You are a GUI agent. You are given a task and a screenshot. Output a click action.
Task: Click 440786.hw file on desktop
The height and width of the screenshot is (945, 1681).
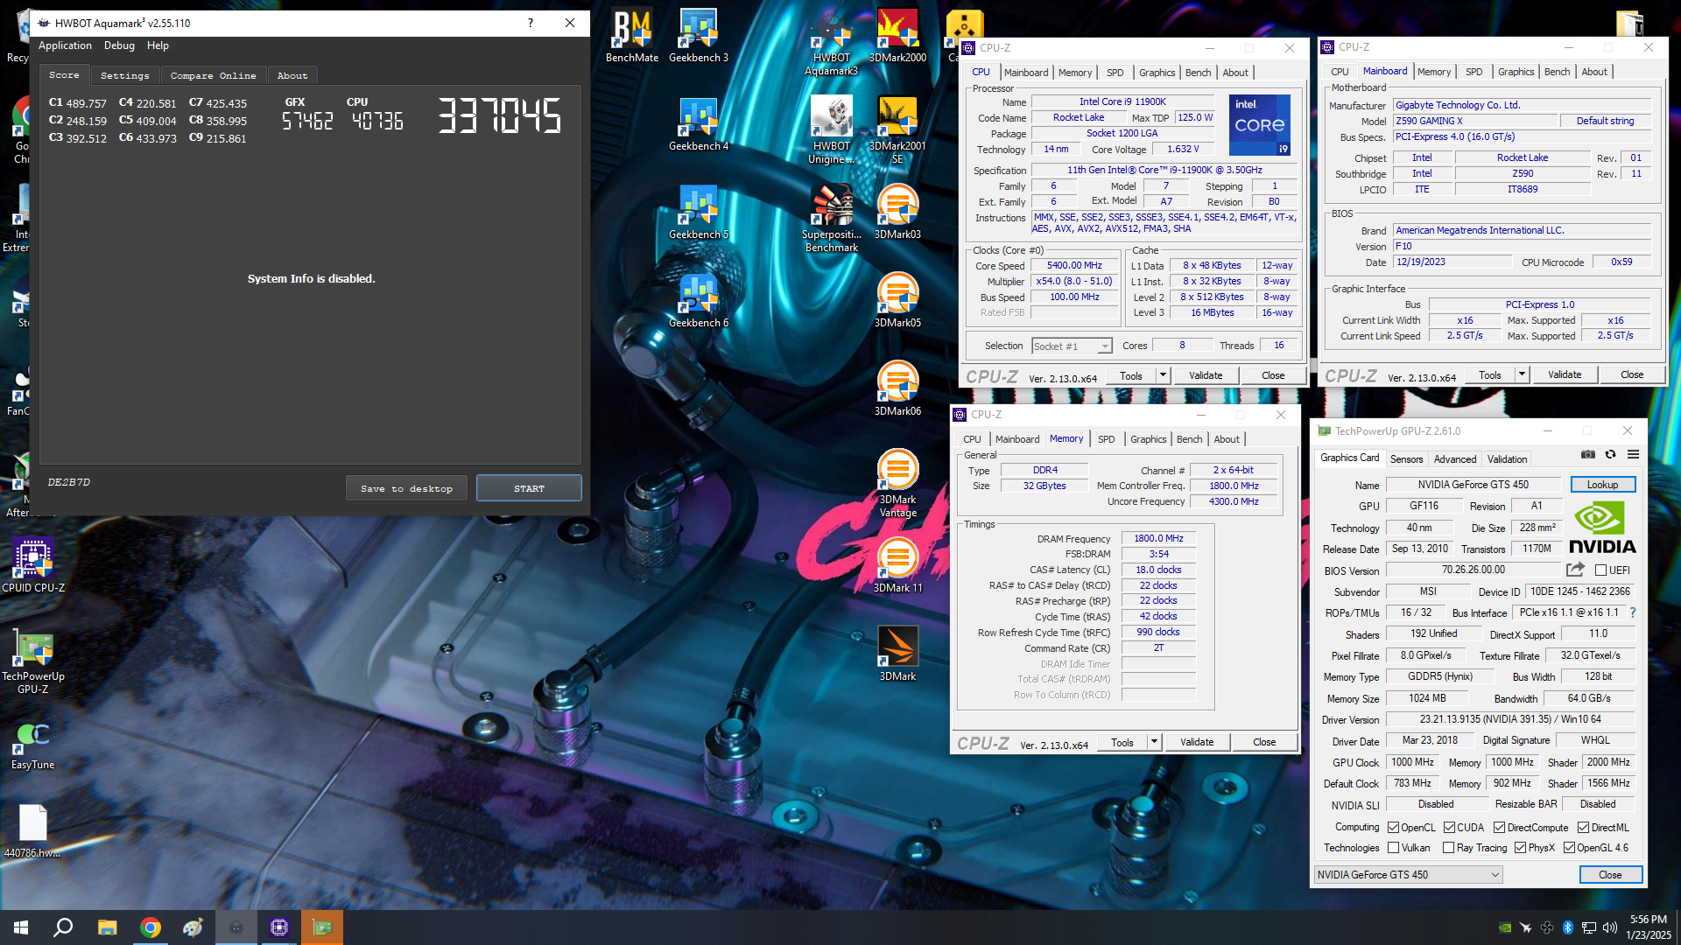click(33, 830)
